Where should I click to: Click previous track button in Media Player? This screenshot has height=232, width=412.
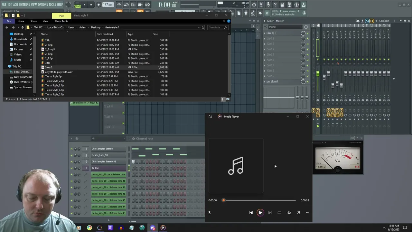coord(251,213)
